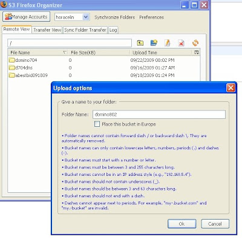This screenshot has width=242, height=239.
Task: Click Cancel in Upload options dialog
Action: point(215,224)
